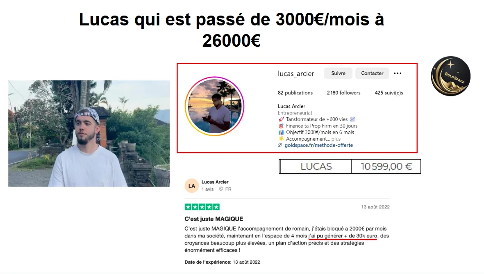Open the 425 suivi(e)s list
Screen dimensions: 484x274
point(389,93)
